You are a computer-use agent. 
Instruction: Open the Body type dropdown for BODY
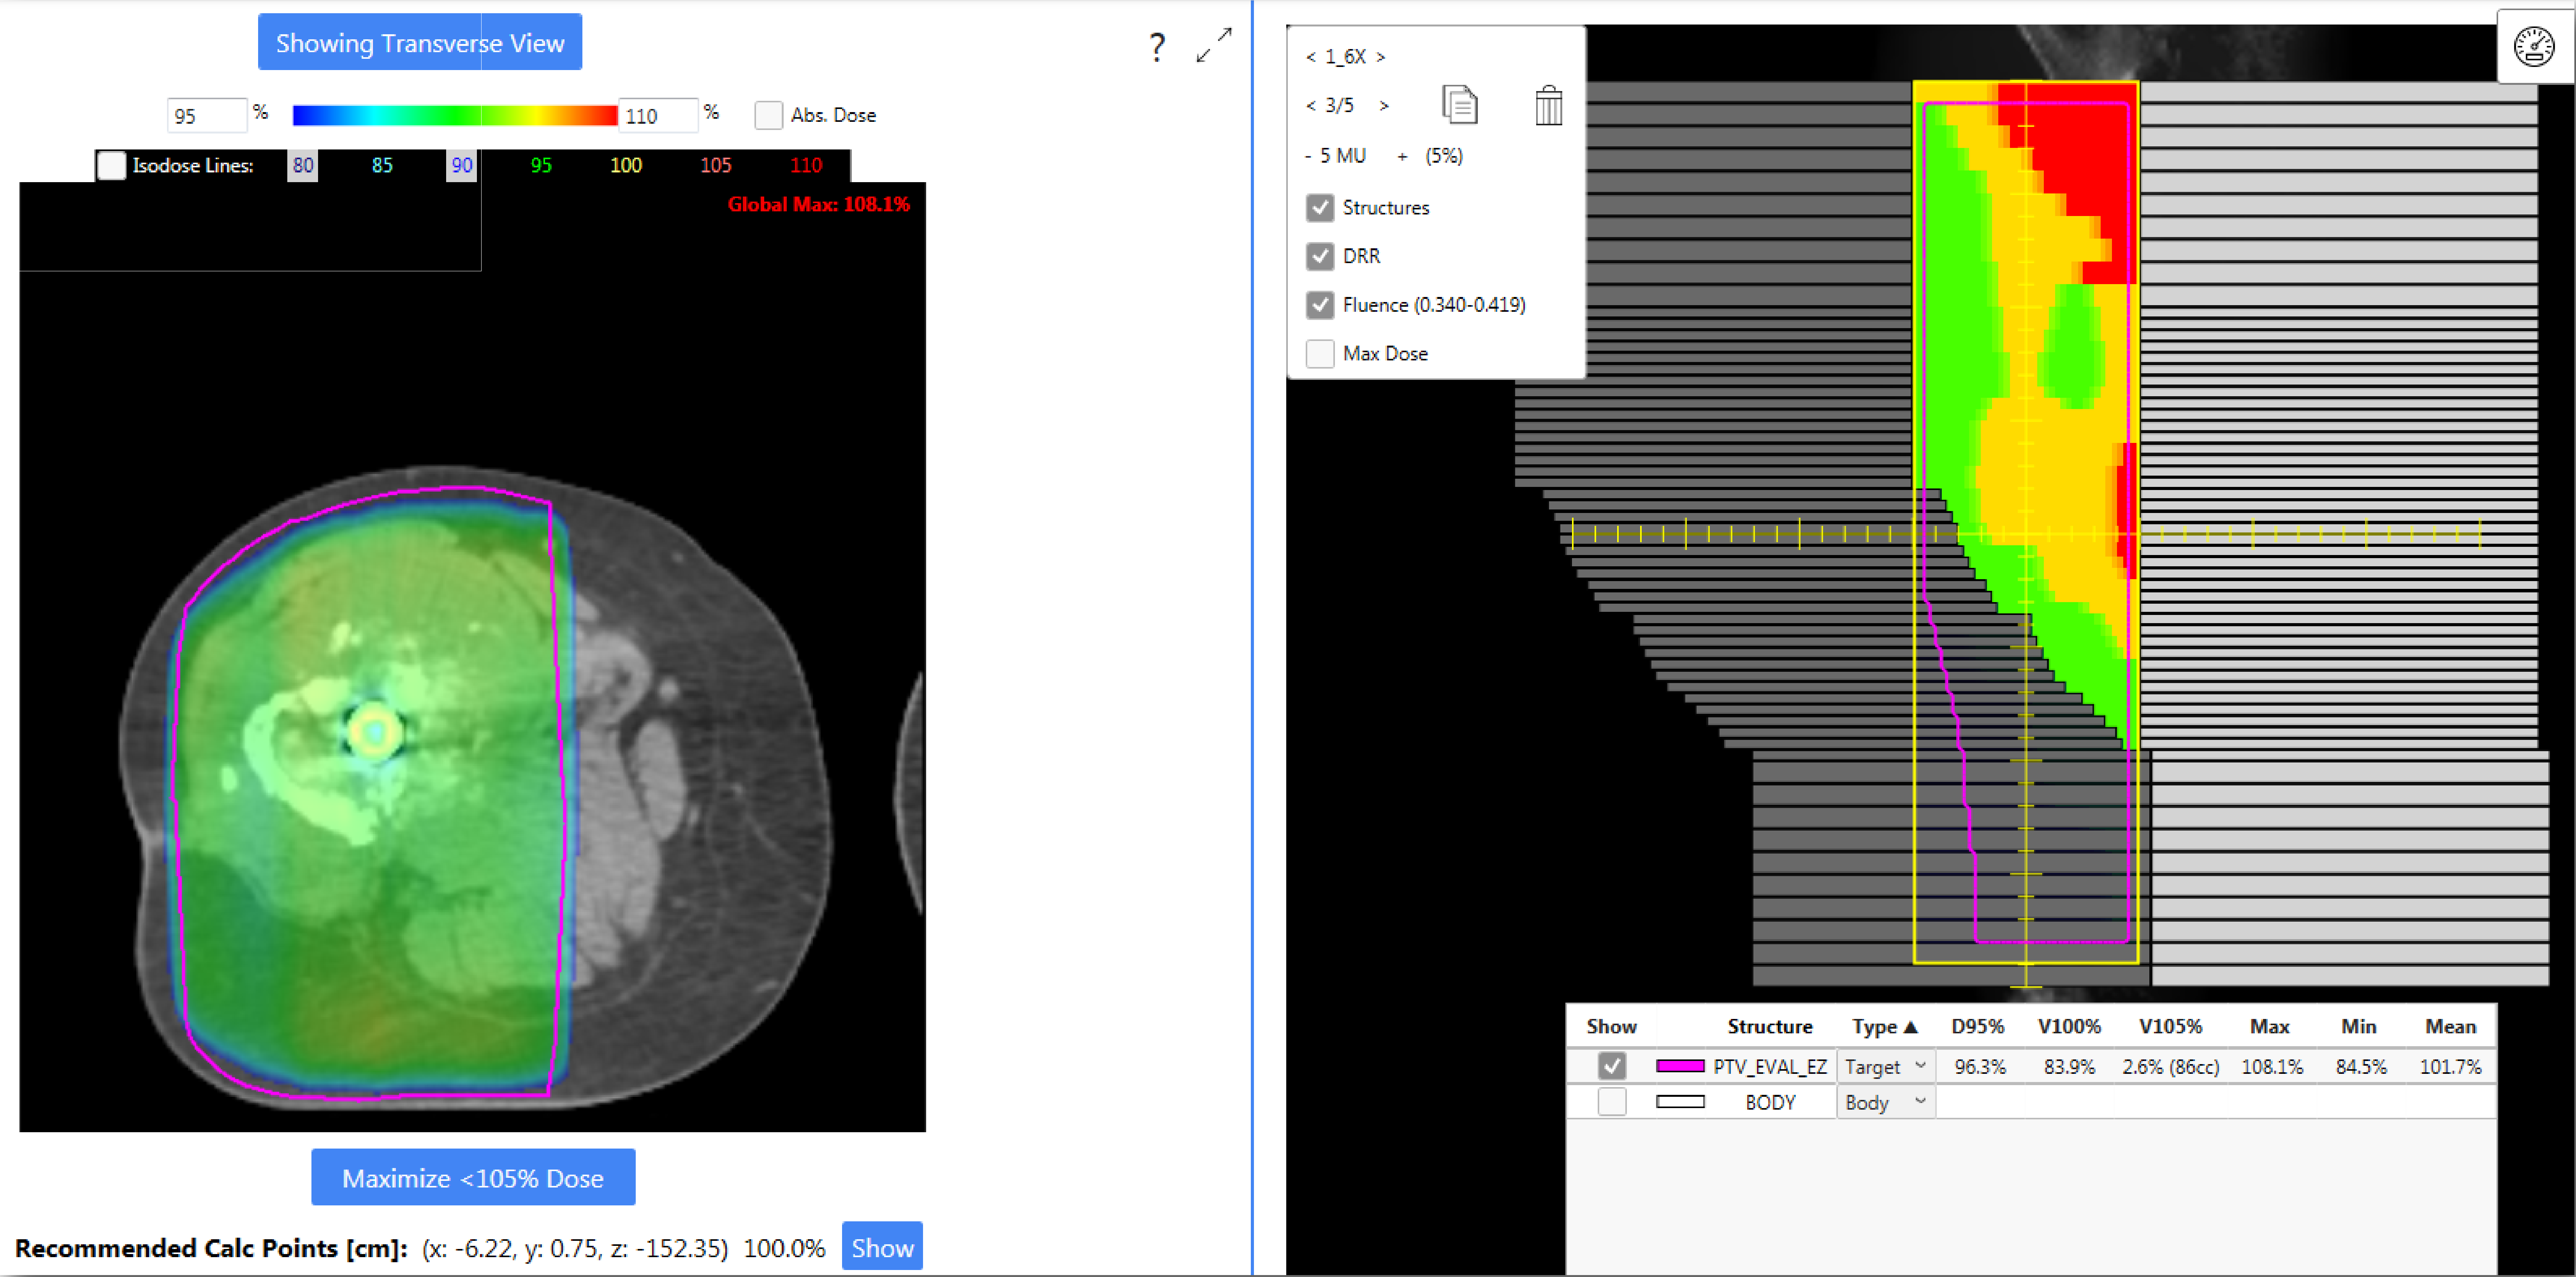point(1885,1102)
